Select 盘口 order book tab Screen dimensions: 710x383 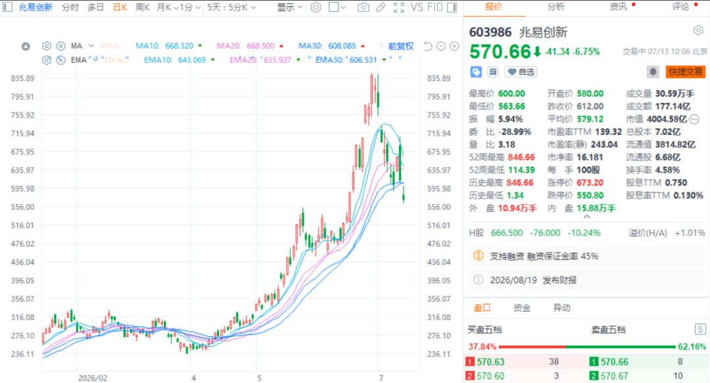(x=483, y=307)
